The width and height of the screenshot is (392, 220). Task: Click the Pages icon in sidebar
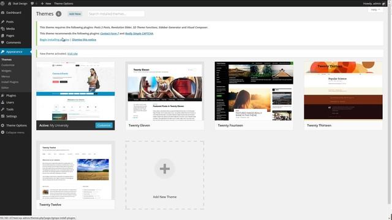(2, 35)
